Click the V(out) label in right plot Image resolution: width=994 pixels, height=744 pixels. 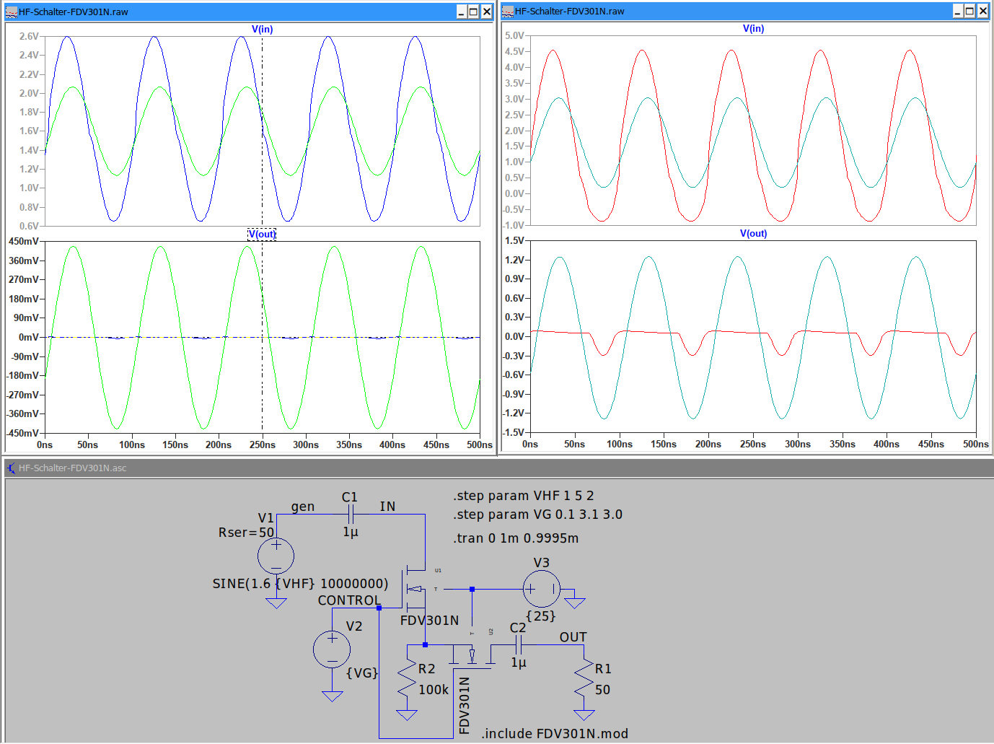[753, 234]
